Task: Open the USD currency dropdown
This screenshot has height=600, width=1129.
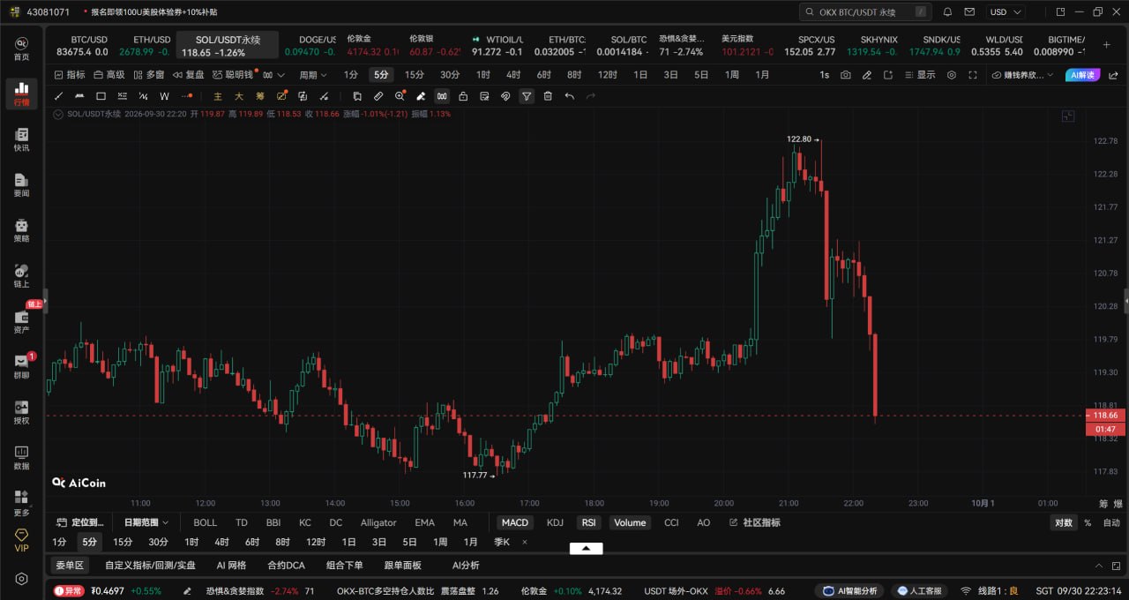Action: (1006, 12)
